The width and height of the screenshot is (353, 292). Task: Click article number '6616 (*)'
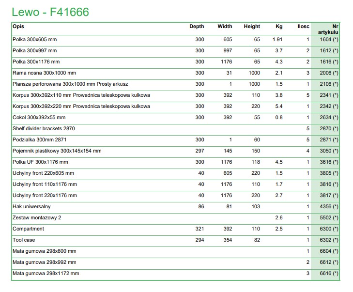tap(329, 274)
